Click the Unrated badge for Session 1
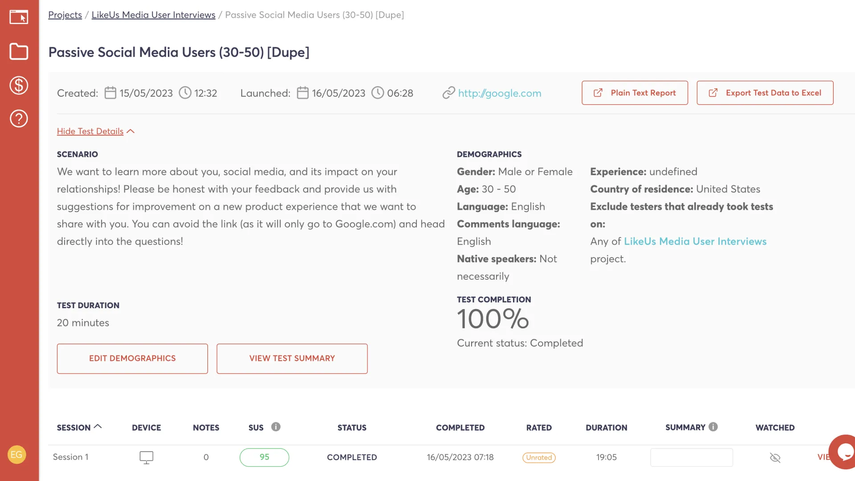This screenshot has height=481, width=855. (539, 457)
